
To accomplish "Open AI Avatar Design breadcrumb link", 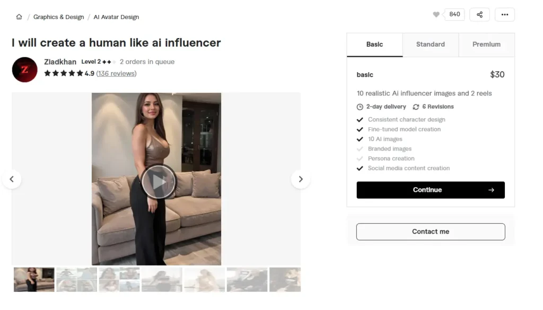I will 116,17.
